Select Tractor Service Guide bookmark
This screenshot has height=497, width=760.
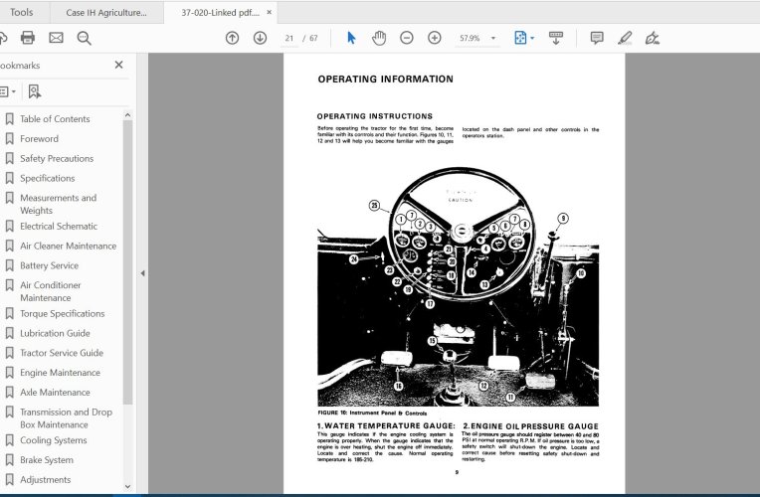(x=62, y=353)
